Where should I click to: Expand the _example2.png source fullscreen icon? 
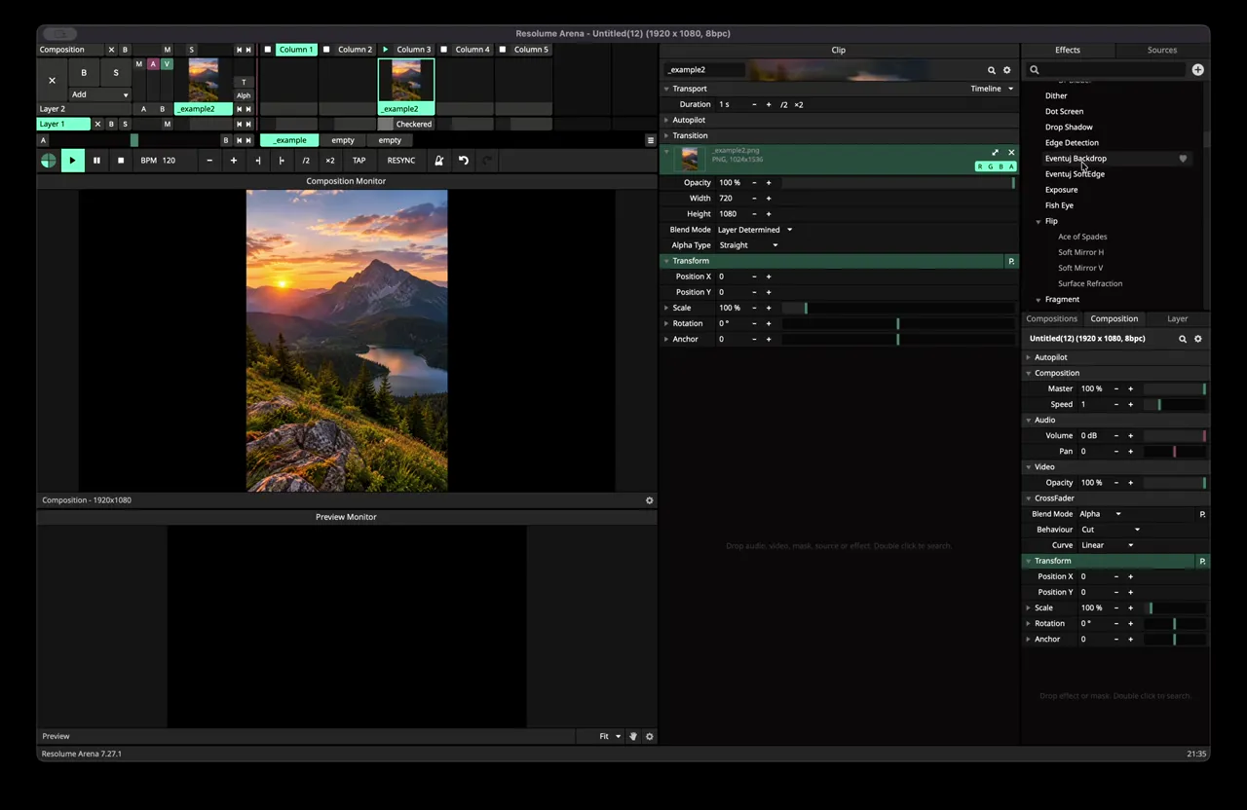[995, 153]
